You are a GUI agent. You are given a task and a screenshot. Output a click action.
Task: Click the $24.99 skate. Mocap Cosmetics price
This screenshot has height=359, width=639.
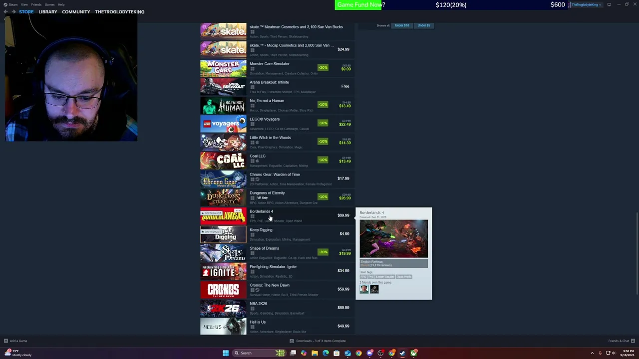(343, 49)
